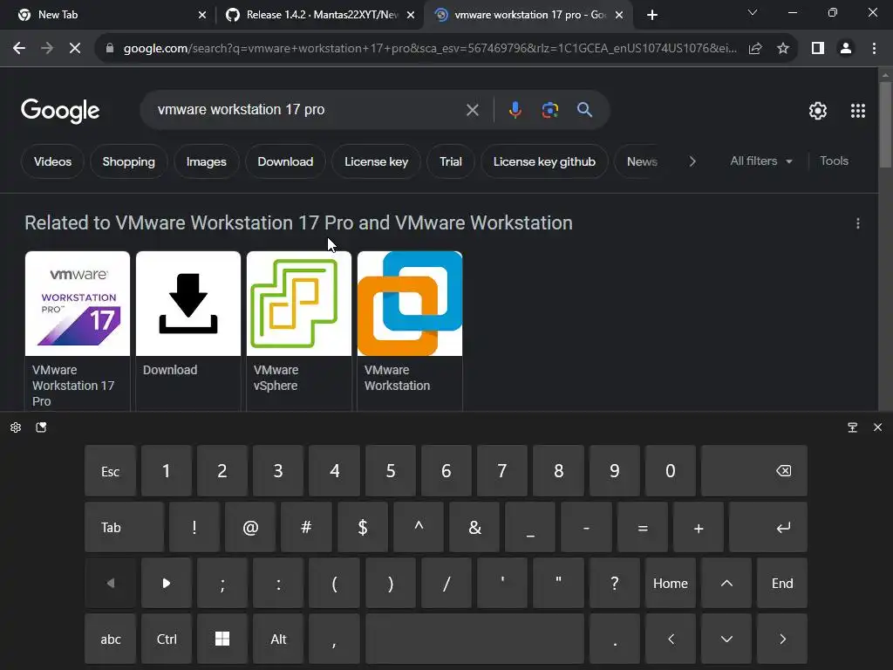Show more filter chips with right chevron
Image resolution: width=893 pixels, height=670 pixels.
(x=692, y=161)
